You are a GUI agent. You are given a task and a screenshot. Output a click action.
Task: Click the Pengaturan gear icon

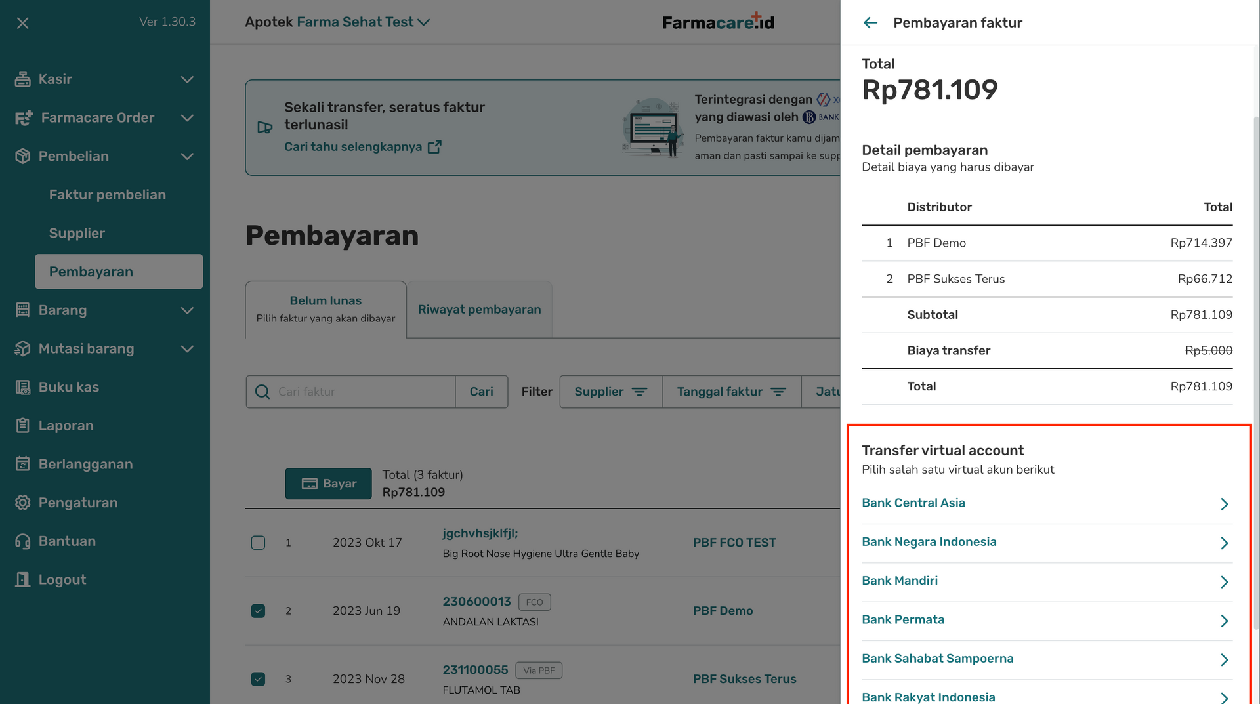[23, 503]
